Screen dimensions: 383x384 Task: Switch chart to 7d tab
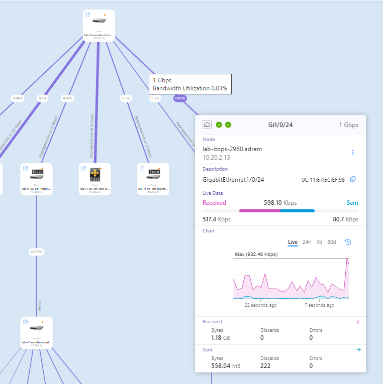pyautogui.click(x=319, y=242)
